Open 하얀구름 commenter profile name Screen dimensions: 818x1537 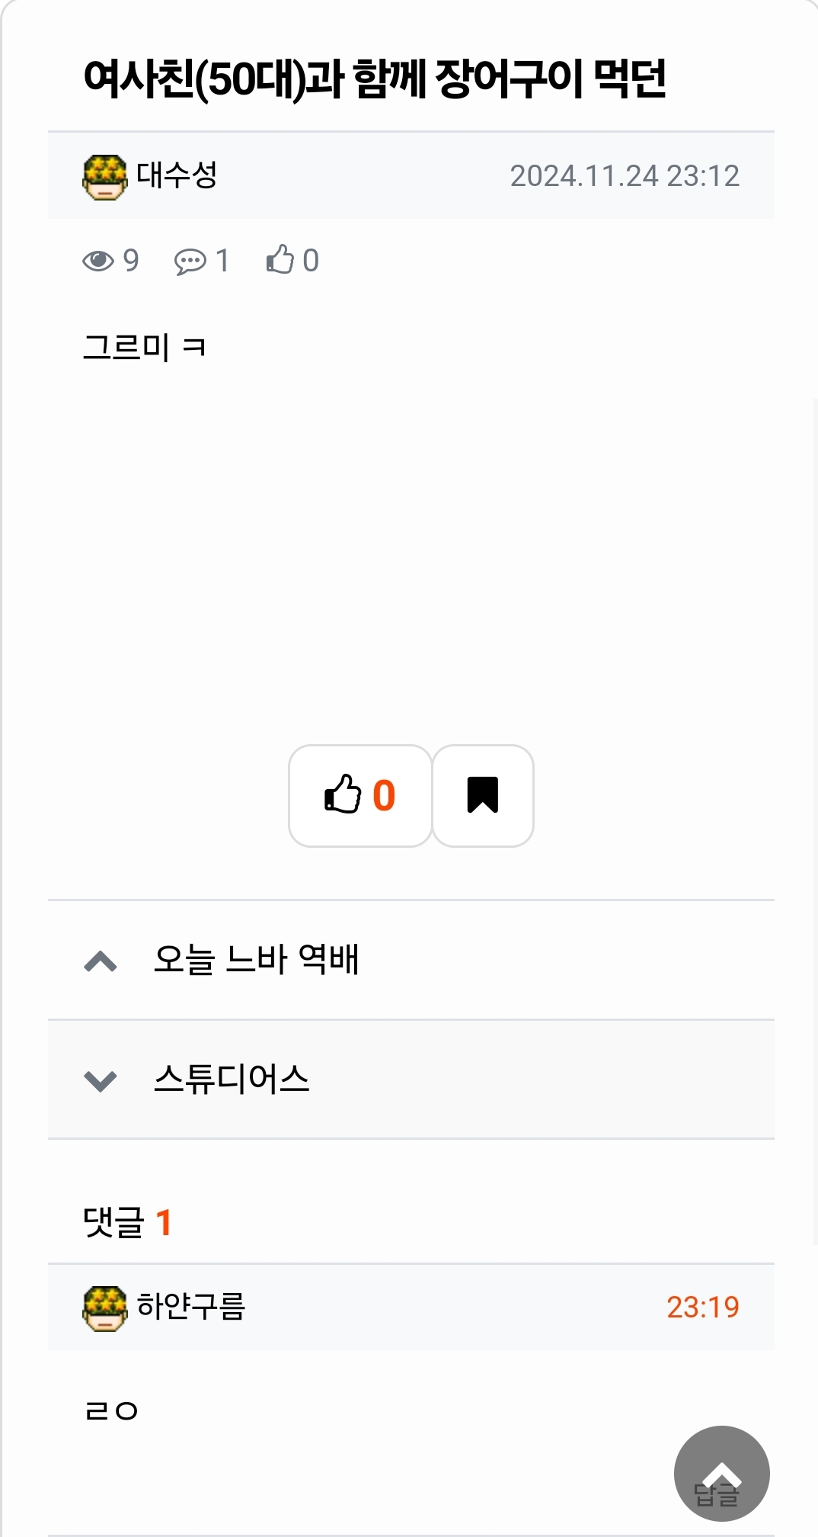190,1307
